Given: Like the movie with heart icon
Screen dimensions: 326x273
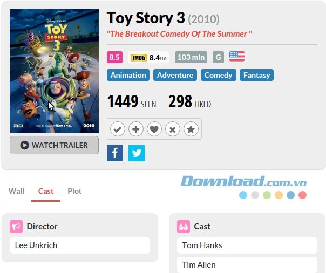Looking at the screenshot, I should pos(154,129).
